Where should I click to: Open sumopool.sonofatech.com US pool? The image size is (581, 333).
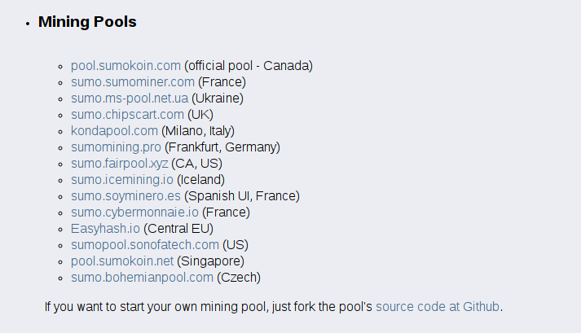tap(145, 245)
